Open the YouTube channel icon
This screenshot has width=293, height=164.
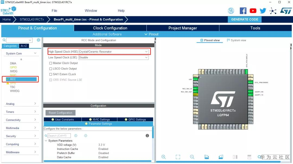tap(253, 11)
